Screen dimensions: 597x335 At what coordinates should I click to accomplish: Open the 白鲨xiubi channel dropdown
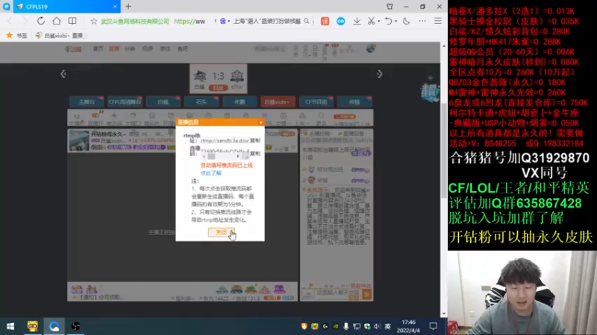click(x=278, y=102)
